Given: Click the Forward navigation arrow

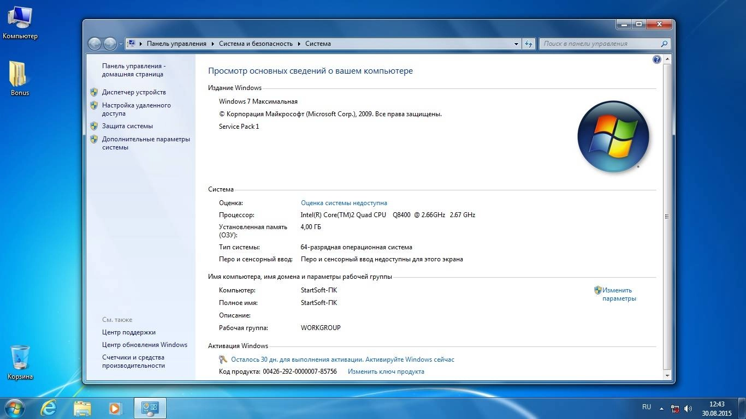Looking at the screenshot, I should (110, 44).
